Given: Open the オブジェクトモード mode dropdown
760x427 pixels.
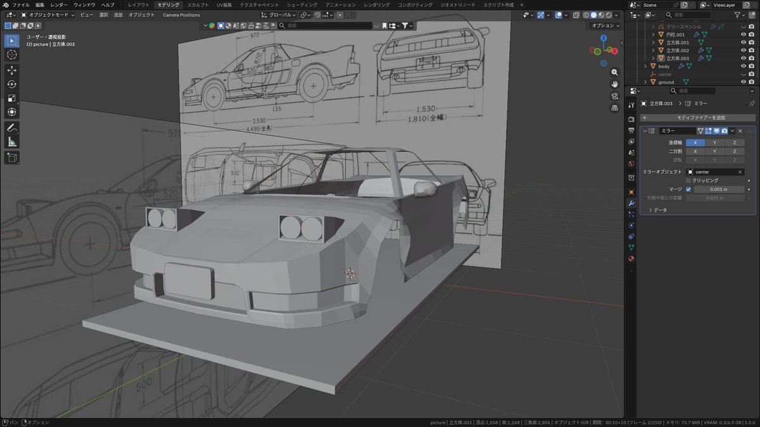Looking at the screenshot, I should tap(47, 15).
